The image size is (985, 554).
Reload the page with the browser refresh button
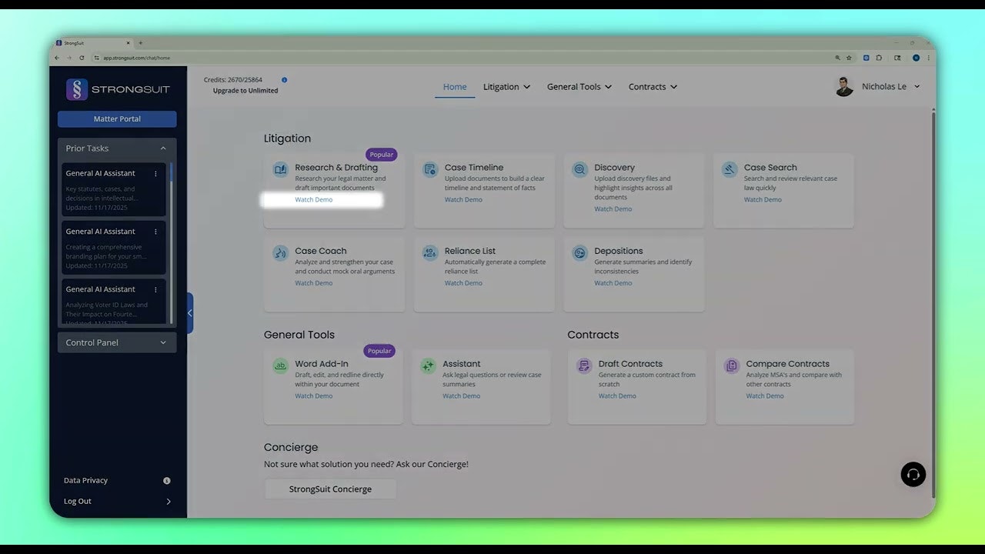[82, 58]
